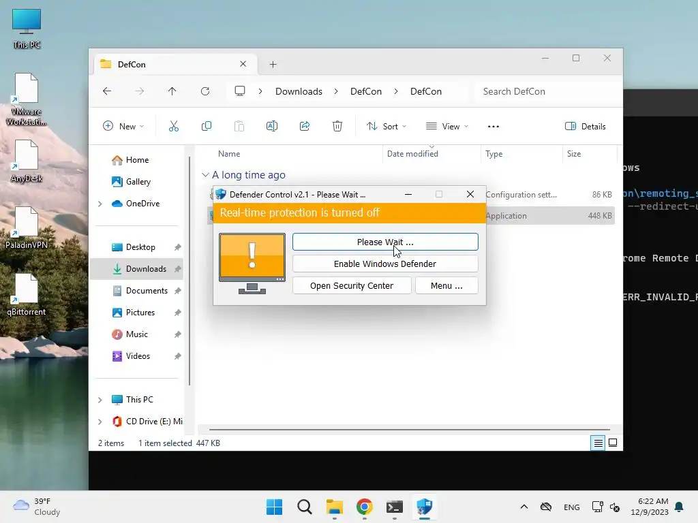This screenshot has height=523, width=698.
Task: Expand CD Drive (E:) in navigation pane
Action: (100, 422)
